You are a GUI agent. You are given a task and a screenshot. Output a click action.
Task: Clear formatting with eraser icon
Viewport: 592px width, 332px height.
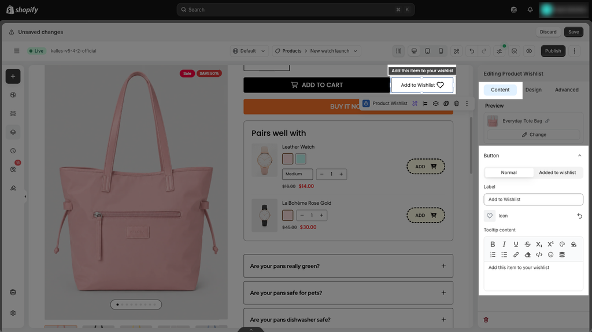point(527,254)
